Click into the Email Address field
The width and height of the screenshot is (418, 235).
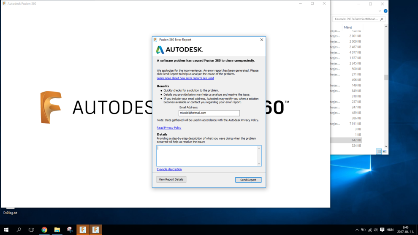tap(209, 113)
